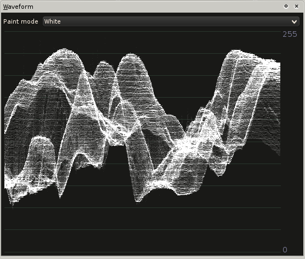Click the Waveform panel title text
The image size is (305, 259).
pyautogui.click(x=18, y=7)
